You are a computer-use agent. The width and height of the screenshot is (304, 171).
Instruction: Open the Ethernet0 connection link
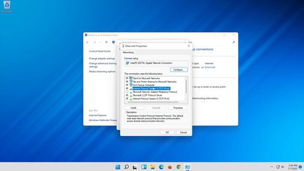point(210,67)
